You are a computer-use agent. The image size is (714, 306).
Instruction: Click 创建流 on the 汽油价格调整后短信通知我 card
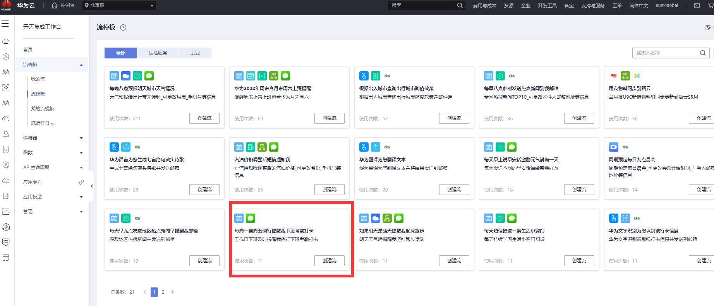(330, 190)
